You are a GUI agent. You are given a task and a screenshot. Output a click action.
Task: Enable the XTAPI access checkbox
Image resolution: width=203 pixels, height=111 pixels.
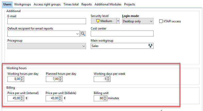161,21
